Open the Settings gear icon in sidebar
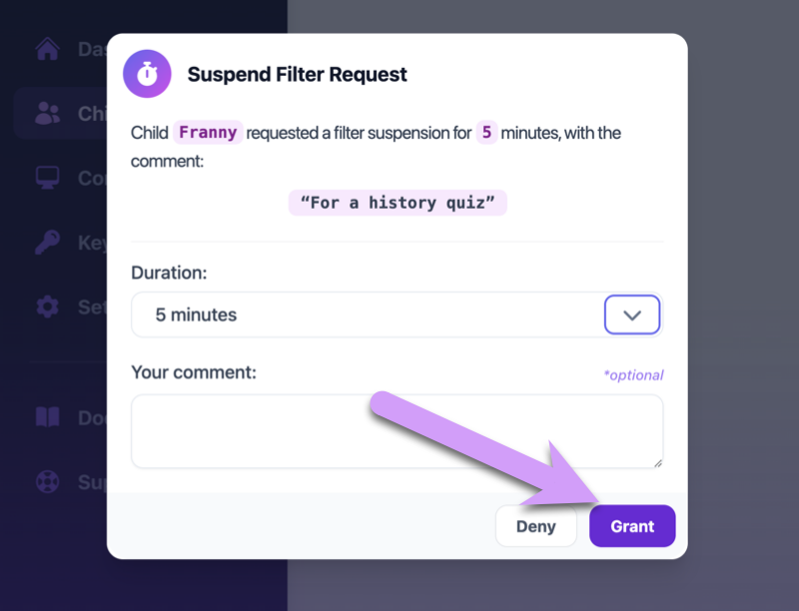799x611 pixels. 47,306
